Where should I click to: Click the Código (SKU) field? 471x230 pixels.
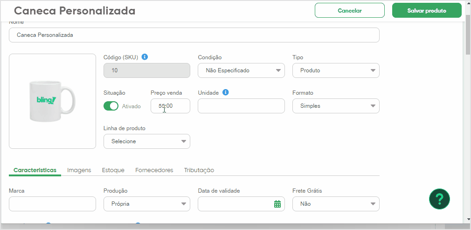click(147, 70)
